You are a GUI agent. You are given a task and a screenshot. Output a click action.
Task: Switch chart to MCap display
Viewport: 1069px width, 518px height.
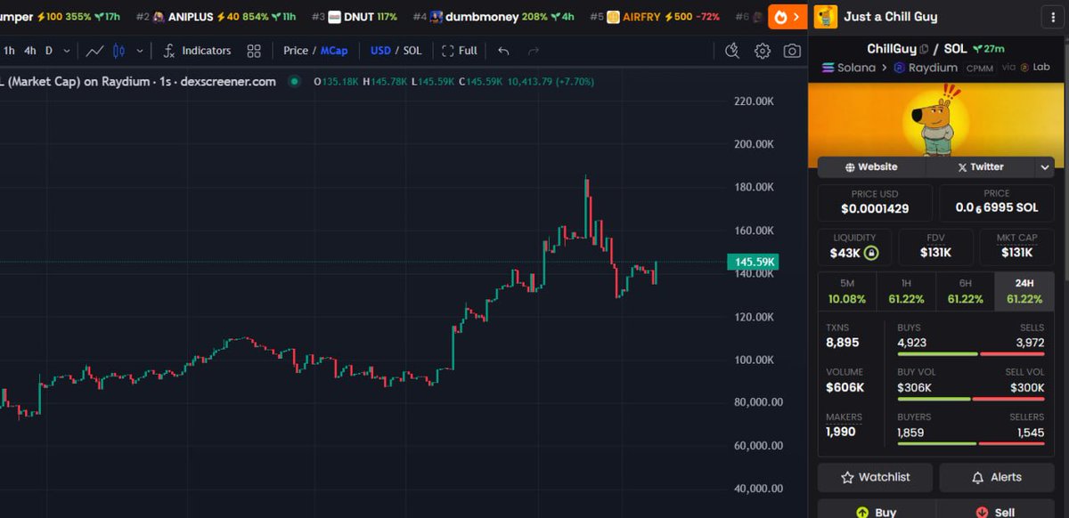point(334,51)
